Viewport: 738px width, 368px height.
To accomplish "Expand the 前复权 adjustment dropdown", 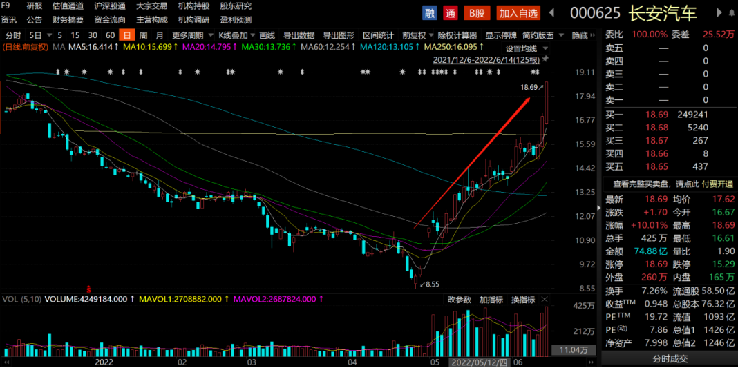I will coord(417,35).
